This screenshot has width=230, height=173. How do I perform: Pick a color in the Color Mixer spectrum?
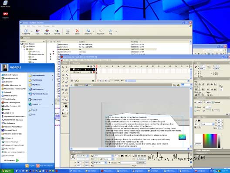210,141
